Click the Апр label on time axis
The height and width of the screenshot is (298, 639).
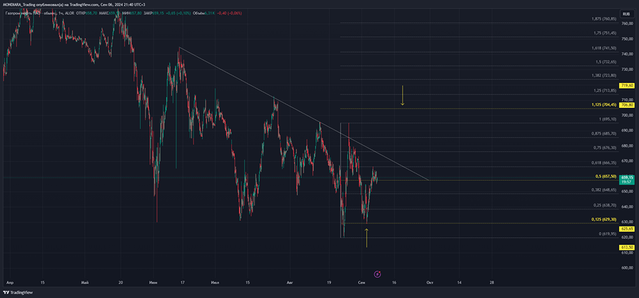10,282
